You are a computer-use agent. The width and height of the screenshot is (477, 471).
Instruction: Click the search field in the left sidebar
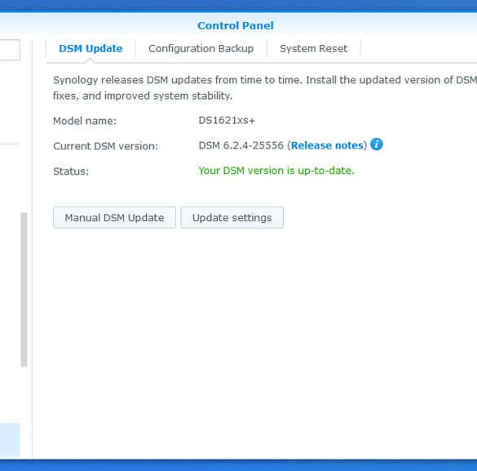pos(10,50)
